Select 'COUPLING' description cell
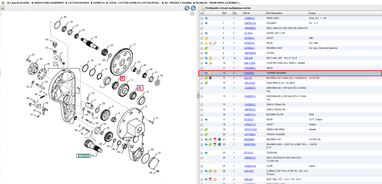 271,153
